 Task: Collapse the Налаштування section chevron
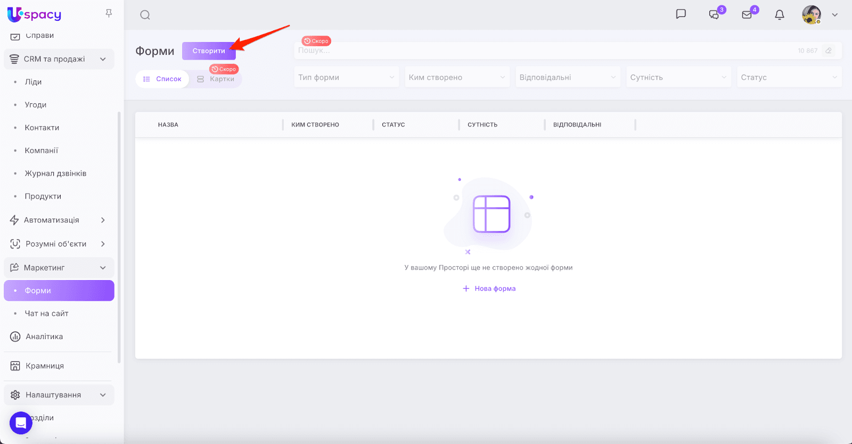tap(103, 395)
